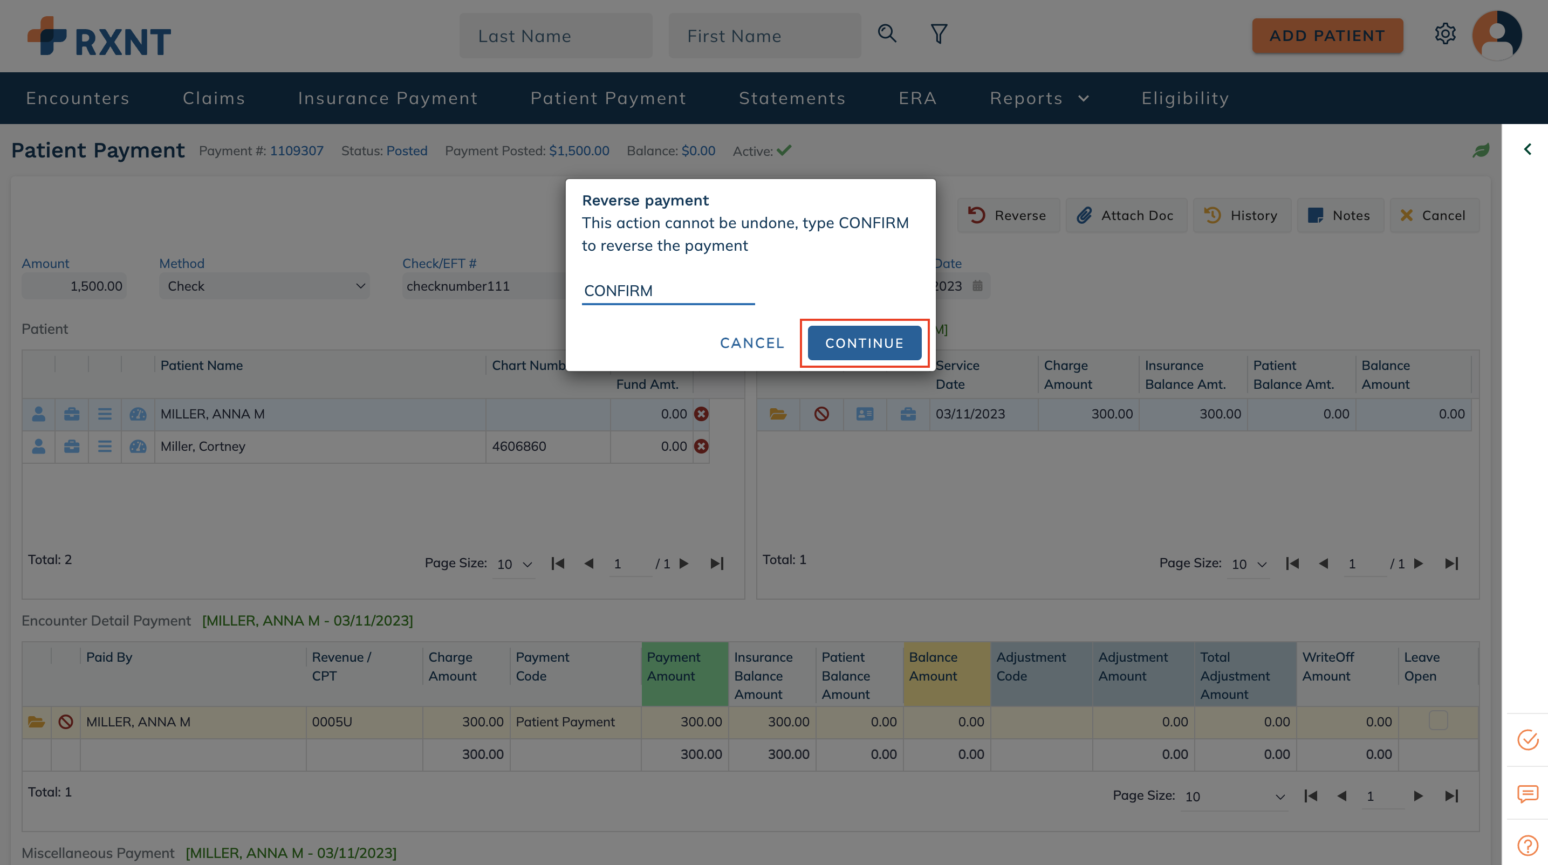
Task: Open folder icon for 03/11/2023 encounter
Action: click(778, 414)
